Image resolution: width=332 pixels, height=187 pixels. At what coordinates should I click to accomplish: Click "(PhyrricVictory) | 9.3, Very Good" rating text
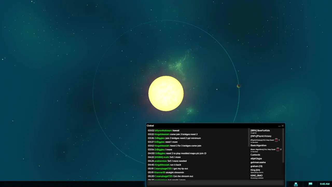point(262,140)
